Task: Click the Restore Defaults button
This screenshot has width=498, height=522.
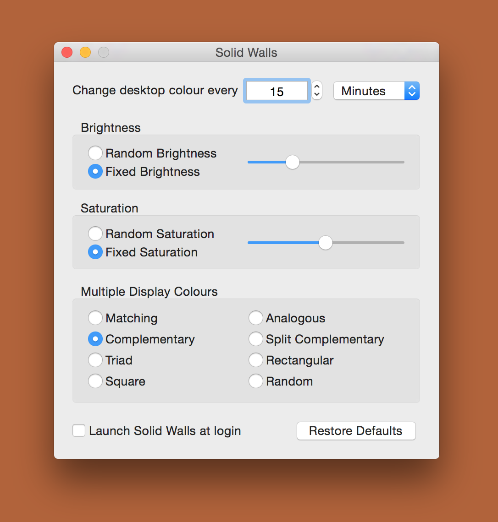Action: coord(356,431)
